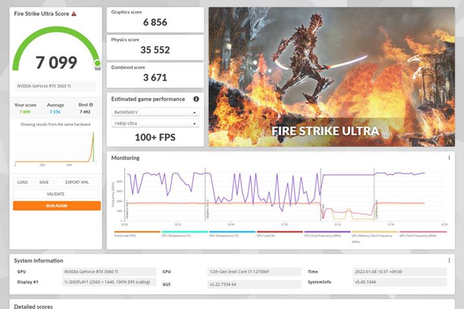This screenshot has height=309, width=464.
Task: Toggle the Frame rate (FPS) legend item
Action: tap(137, 234)
